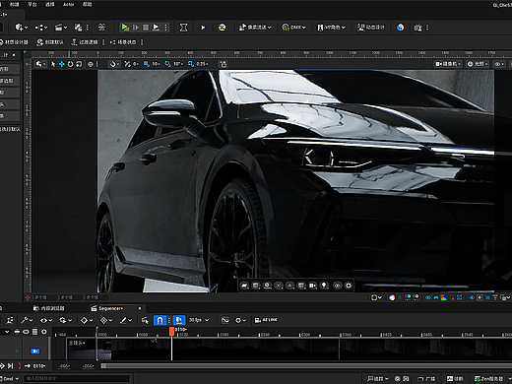Screen dimensions: 512x384
Task: Open the Pixel Streaming dropdown
Action: (x=255, y=28)
